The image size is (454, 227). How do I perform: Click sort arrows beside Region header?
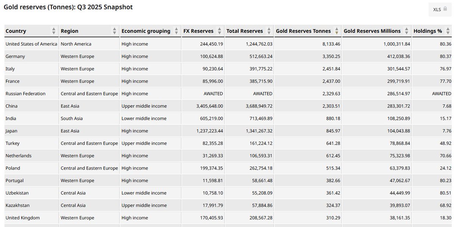(x=115, y=31)
